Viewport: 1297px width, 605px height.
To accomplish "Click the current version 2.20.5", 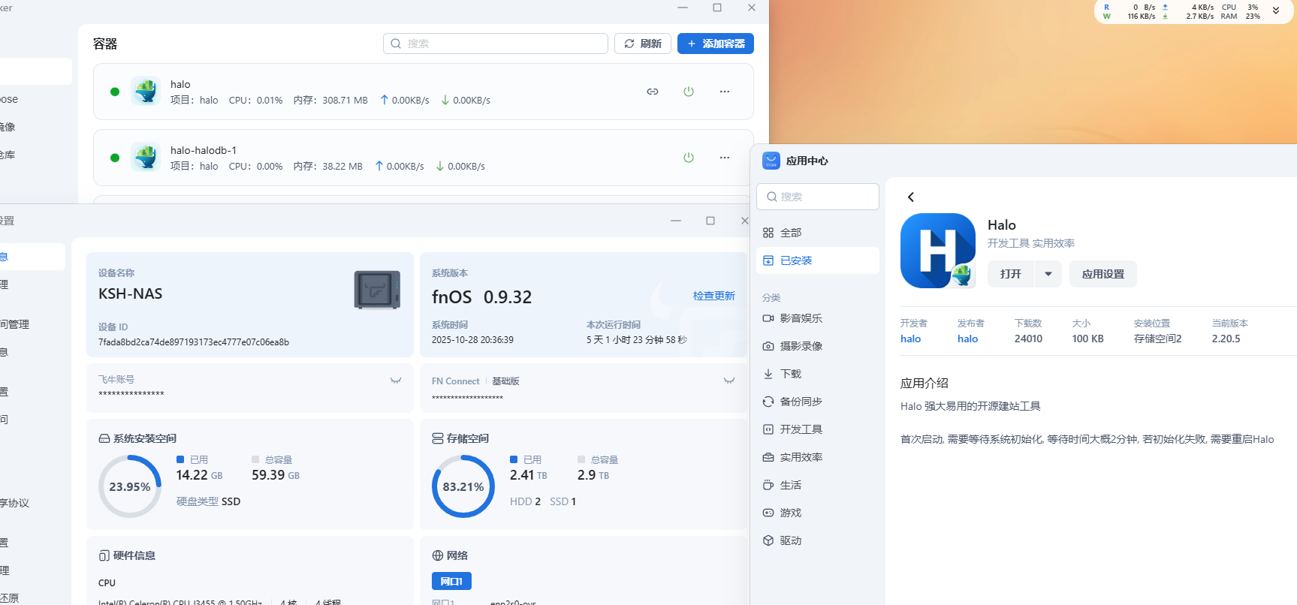I will click(x=1226, y=339).
